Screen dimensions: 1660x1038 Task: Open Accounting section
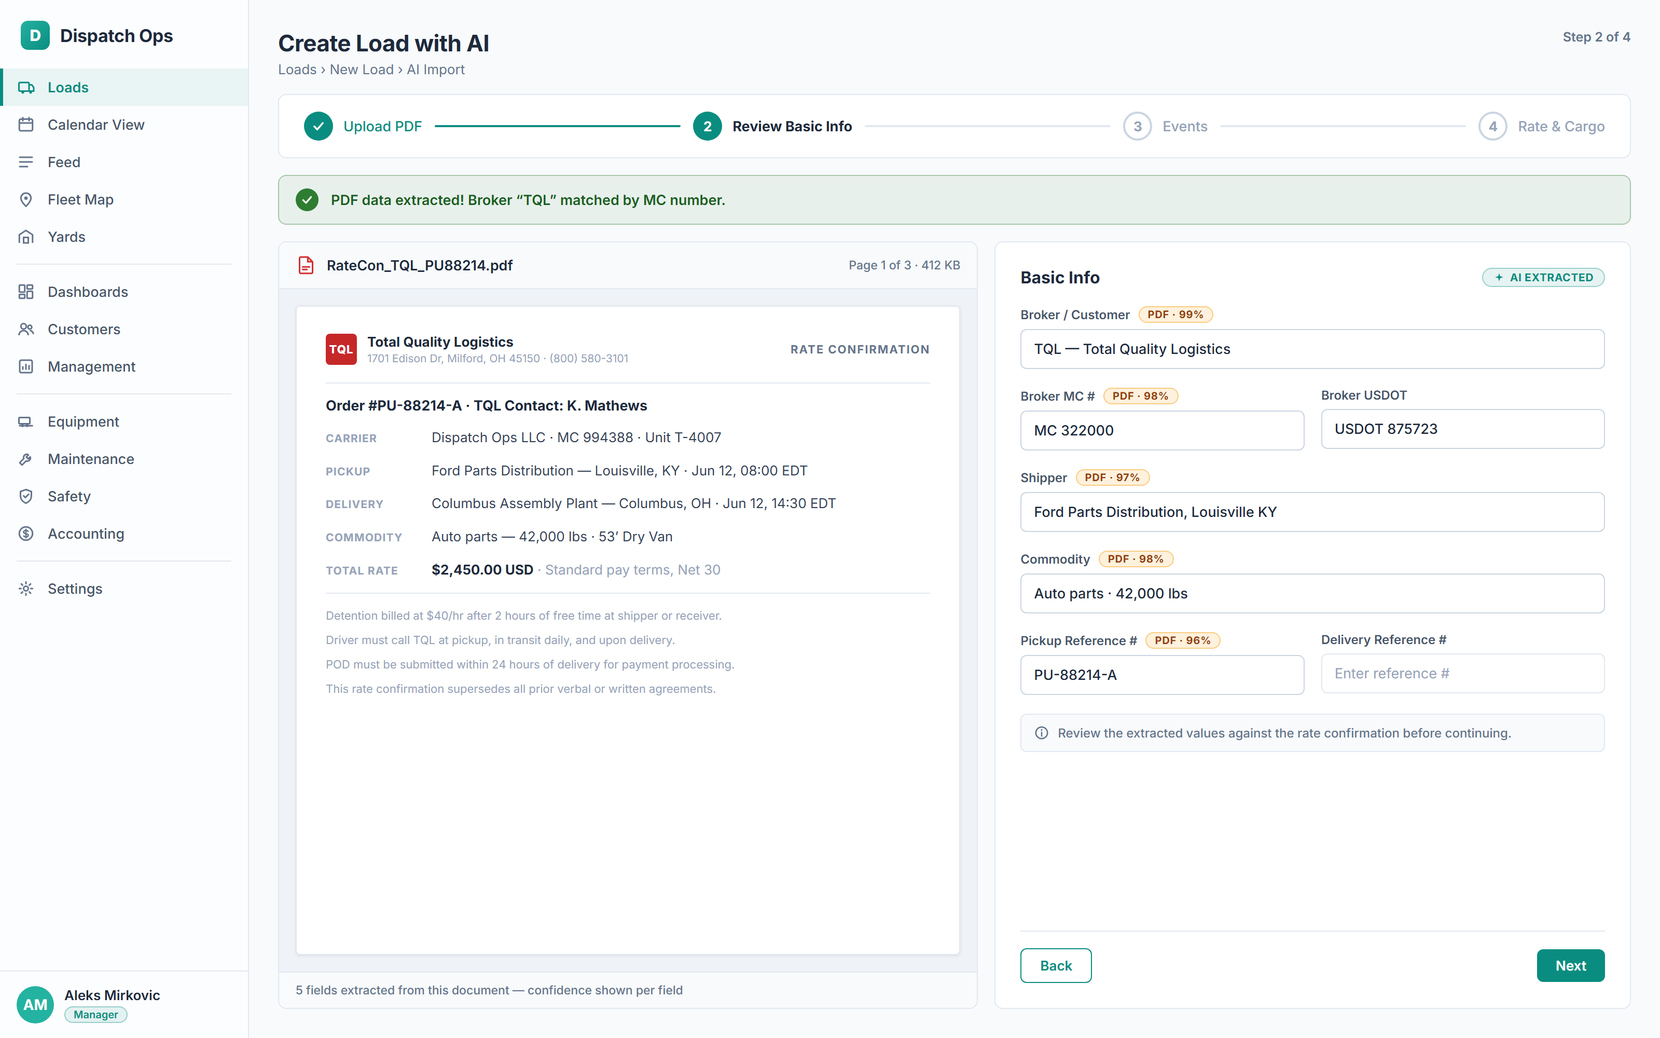click(124, 534)
